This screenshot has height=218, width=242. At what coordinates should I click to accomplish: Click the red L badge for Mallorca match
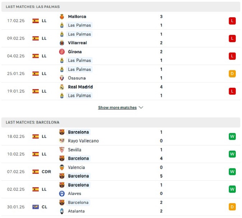(232, 21)
